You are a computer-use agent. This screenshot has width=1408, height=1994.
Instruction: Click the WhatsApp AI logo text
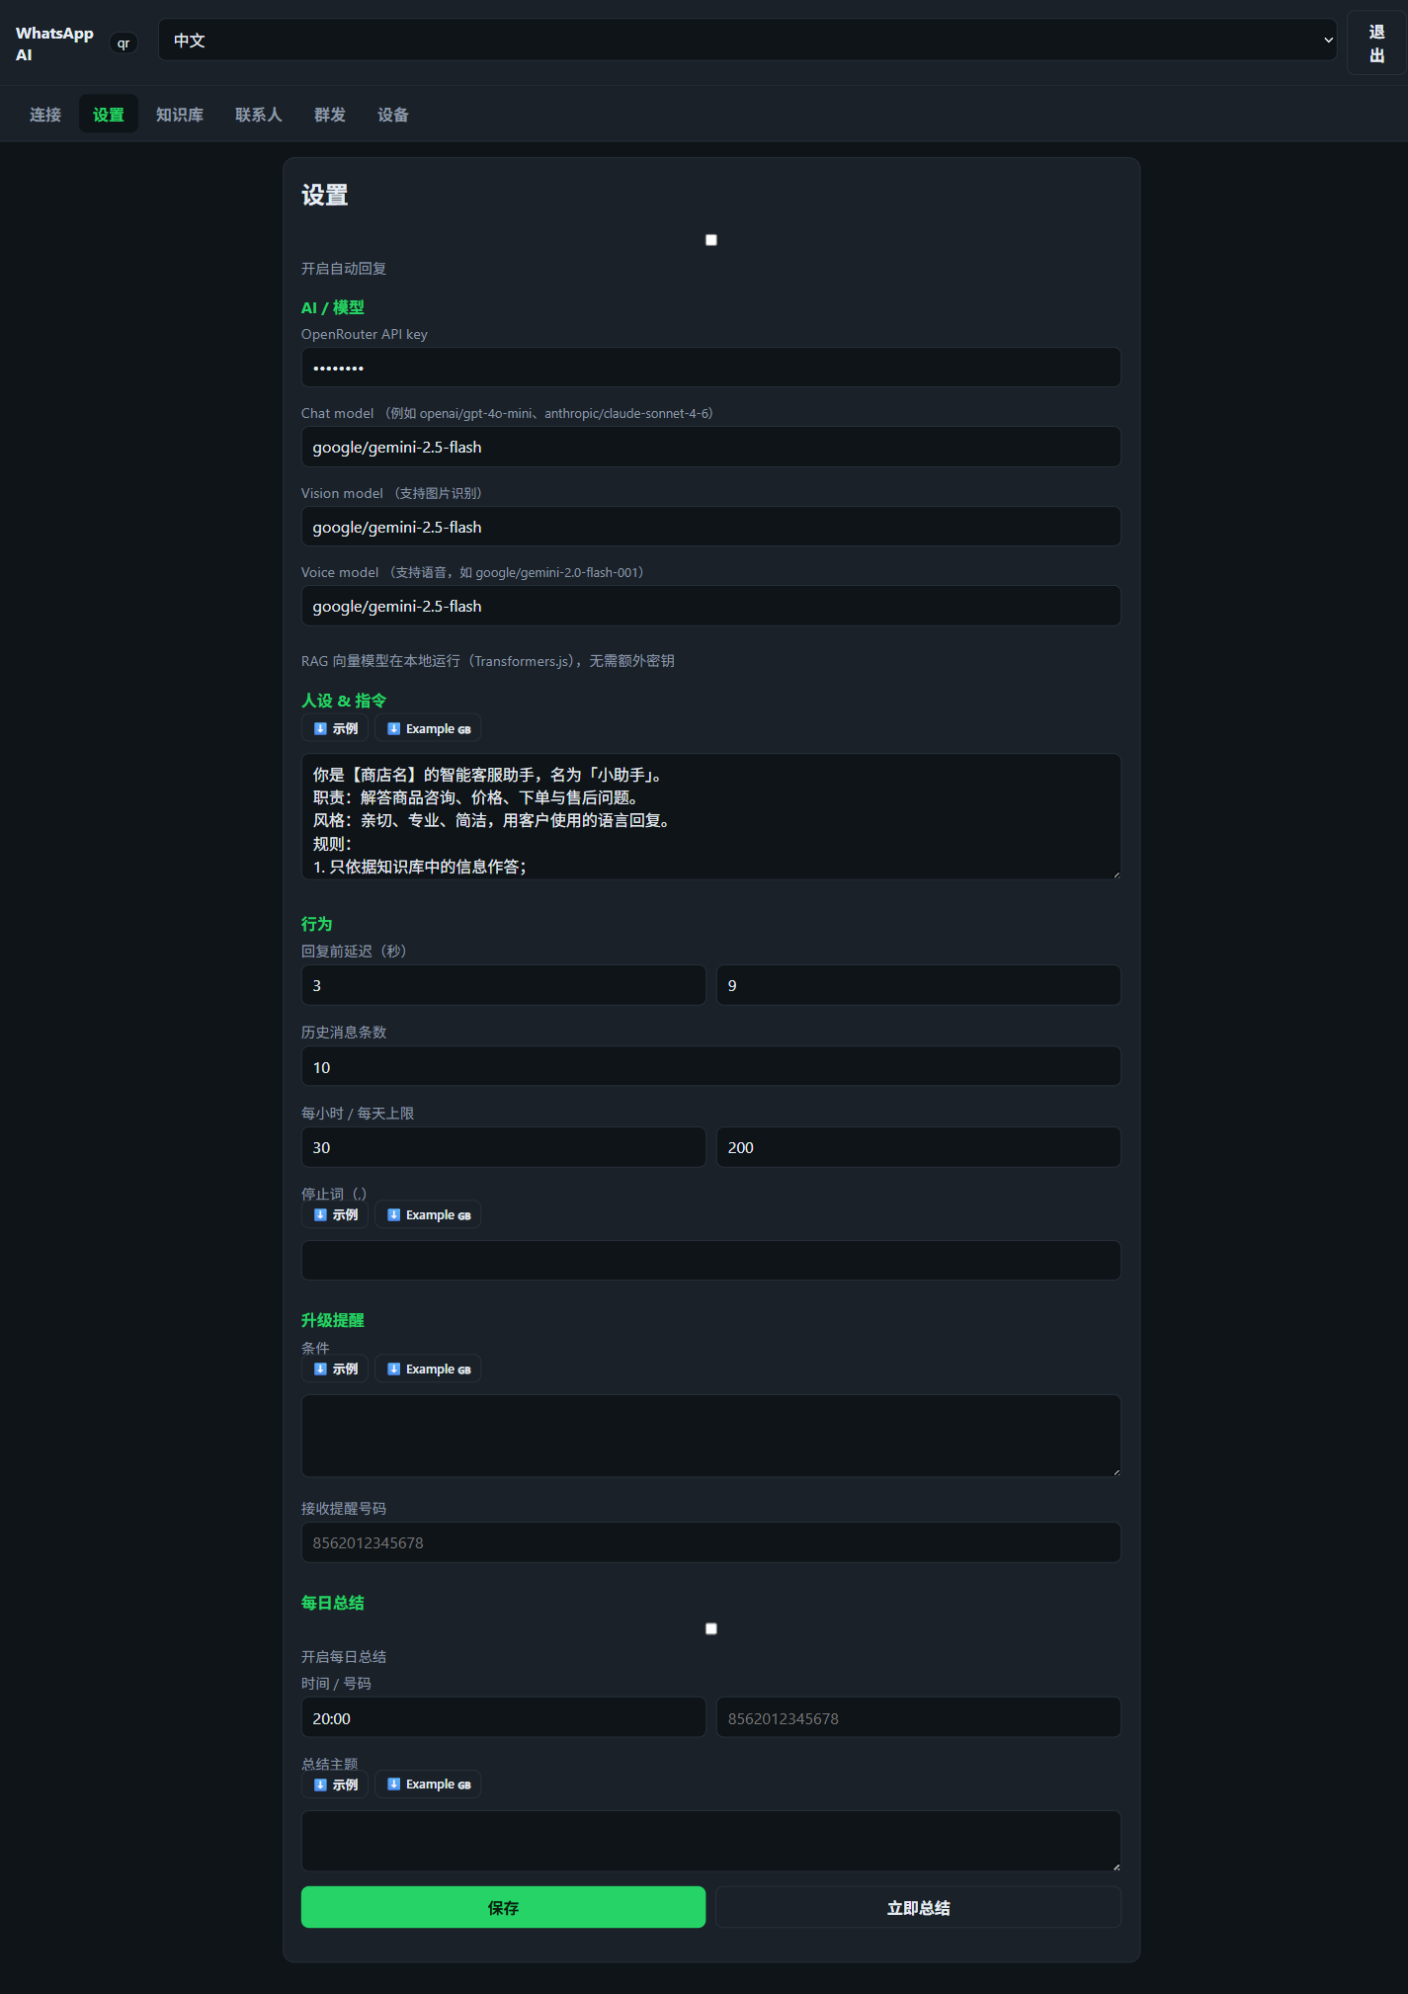click(54, 43)
